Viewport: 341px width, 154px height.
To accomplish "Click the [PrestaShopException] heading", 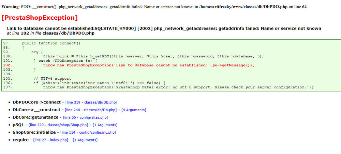I will coord(40,18).
